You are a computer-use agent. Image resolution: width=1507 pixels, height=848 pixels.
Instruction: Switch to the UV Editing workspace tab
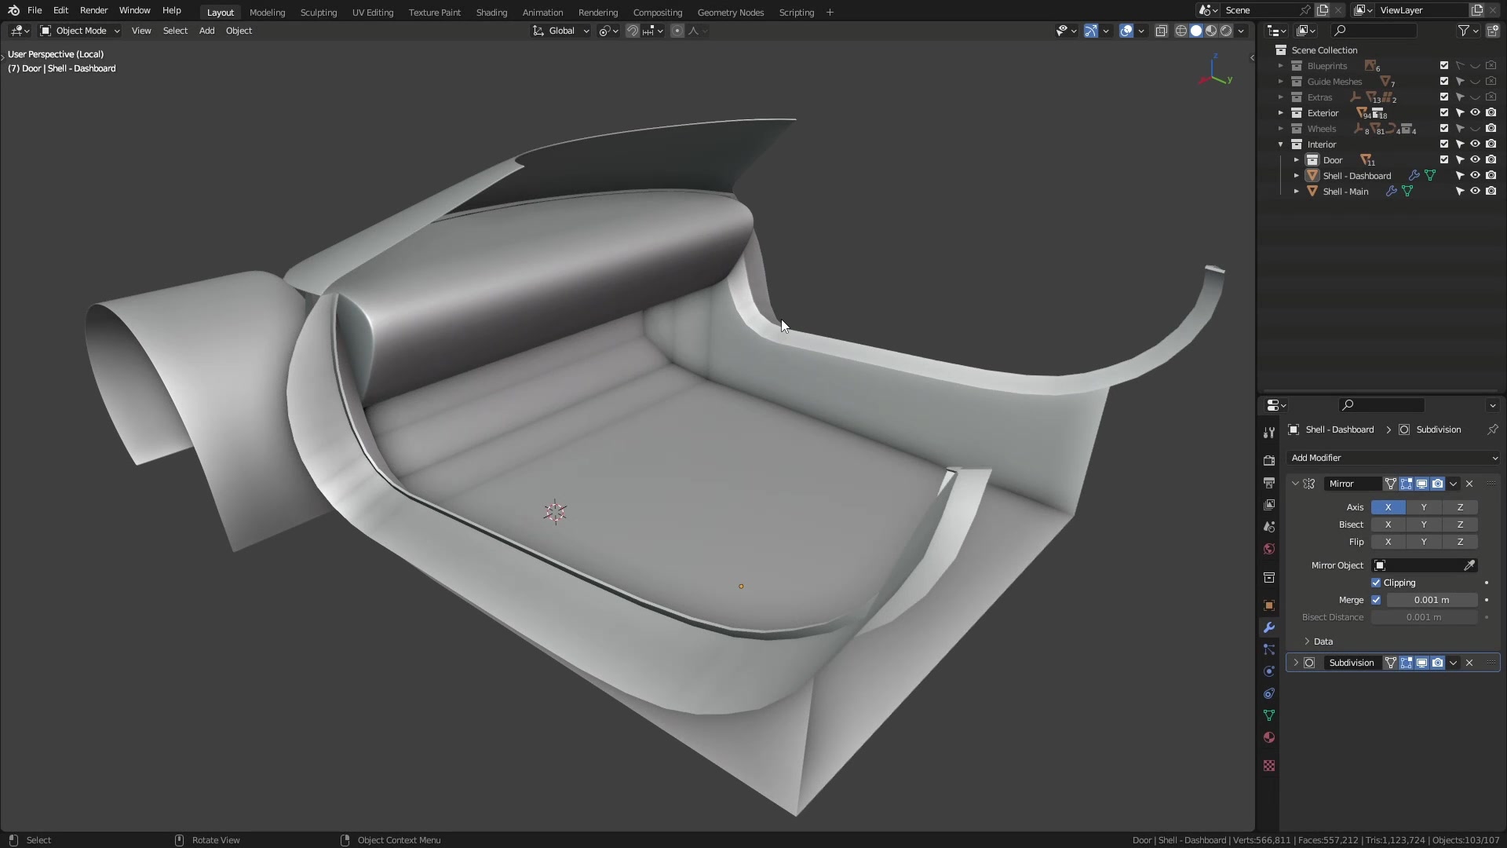(373, 13)
